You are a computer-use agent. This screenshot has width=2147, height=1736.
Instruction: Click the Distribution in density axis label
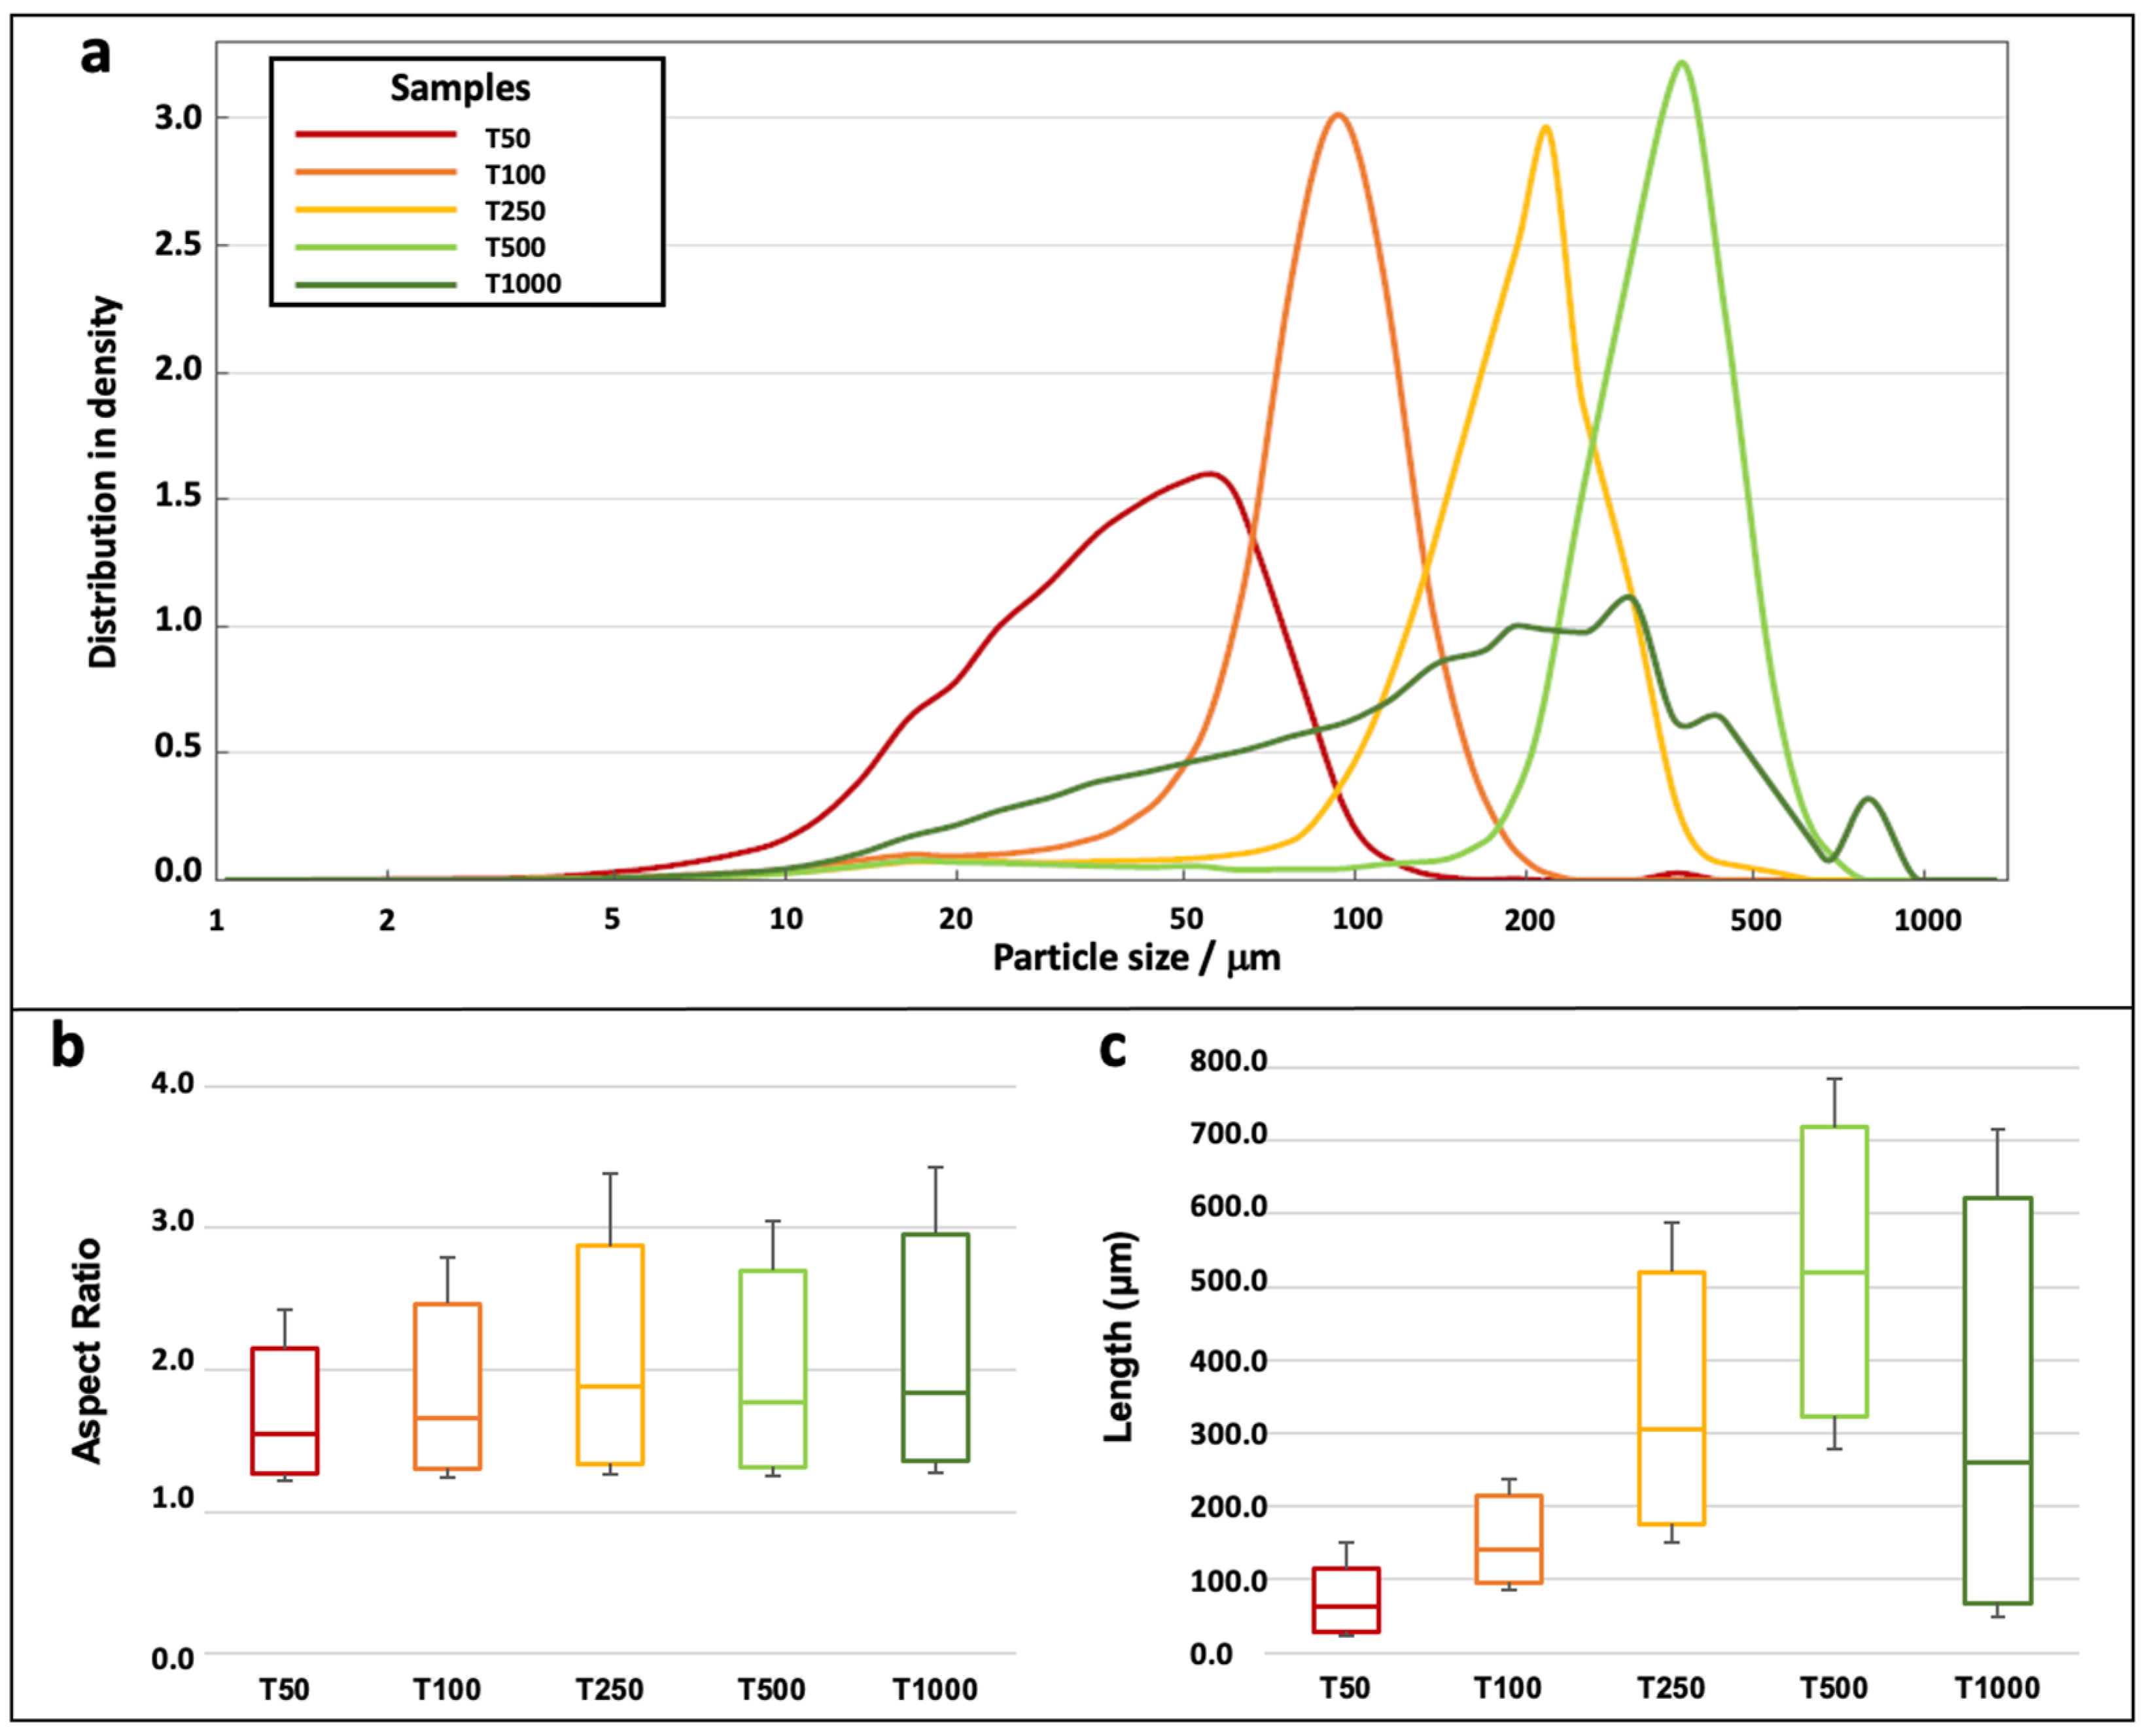103,482
